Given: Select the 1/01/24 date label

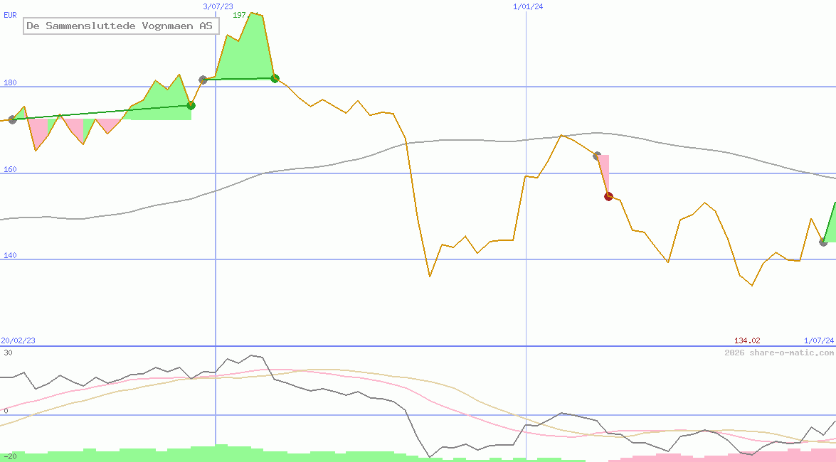Looking at the screenshot, I should (528, 6).
